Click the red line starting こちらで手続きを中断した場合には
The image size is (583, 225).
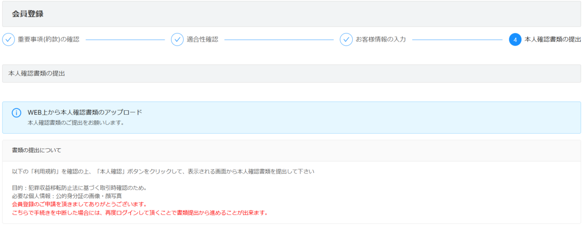point(140,212)
